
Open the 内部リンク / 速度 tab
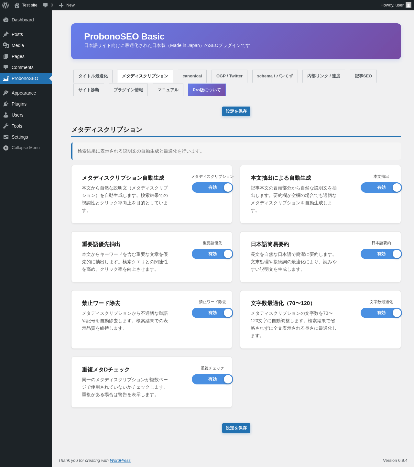point(324,76)
